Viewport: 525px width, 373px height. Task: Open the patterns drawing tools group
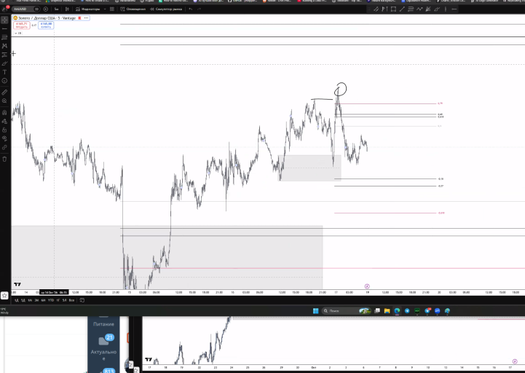pyautogui.click(x=4, y=46)
